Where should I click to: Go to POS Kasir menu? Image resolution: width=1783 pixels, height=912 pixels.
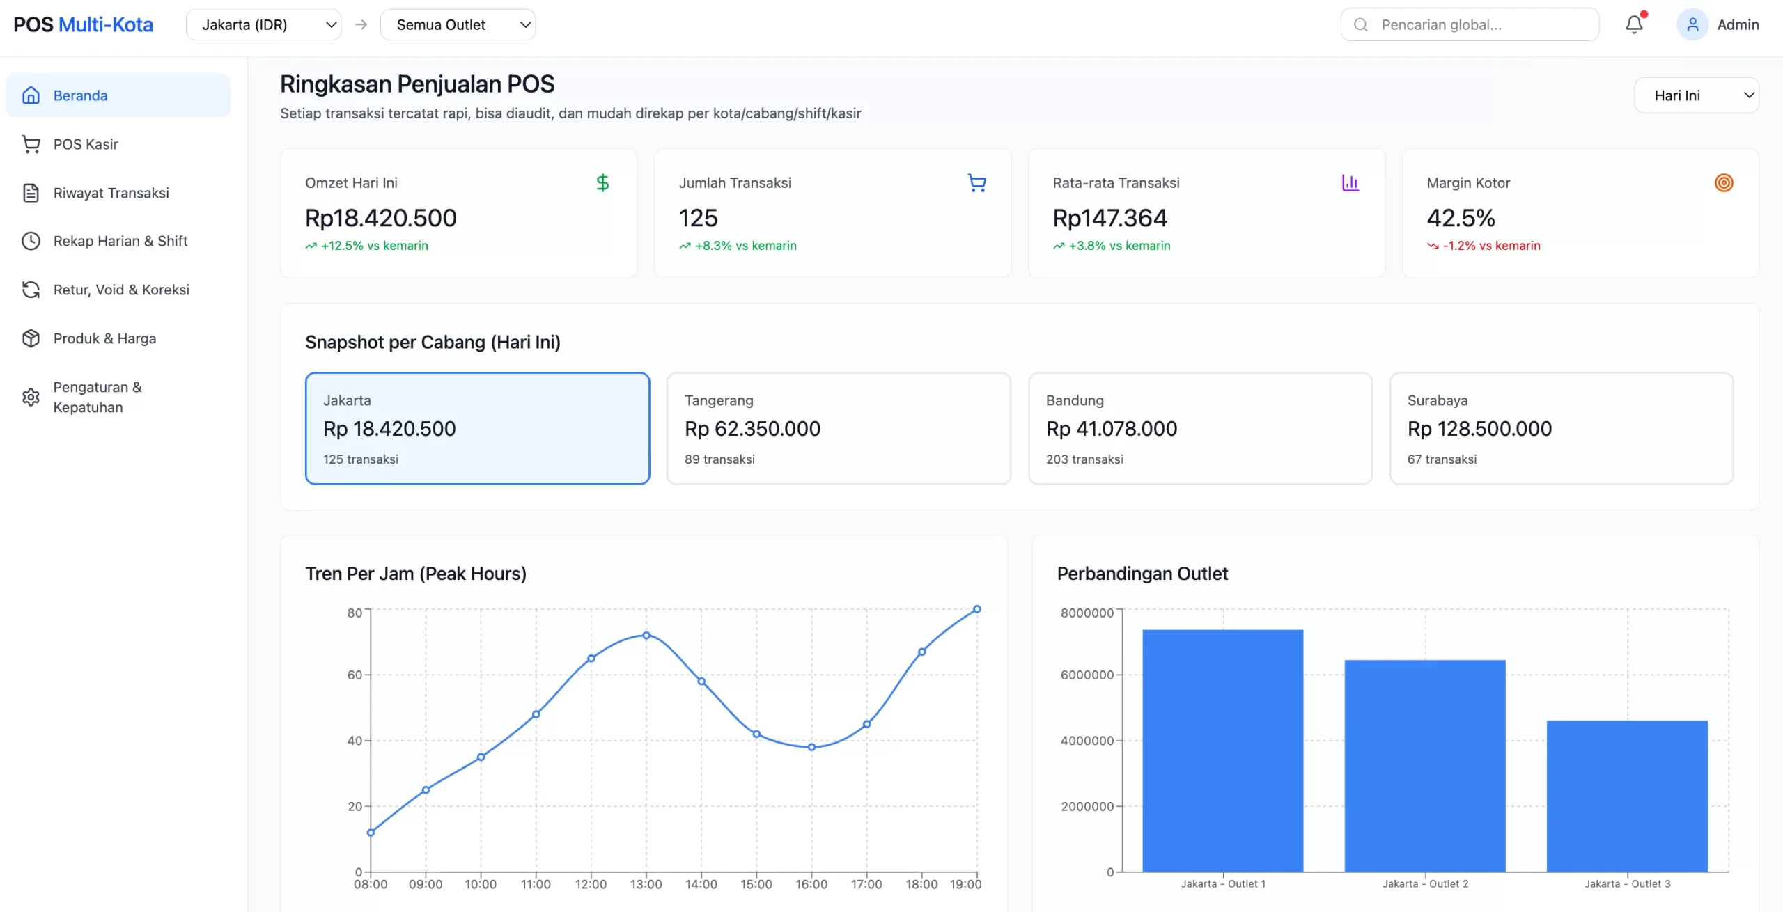tap(86, 144)
